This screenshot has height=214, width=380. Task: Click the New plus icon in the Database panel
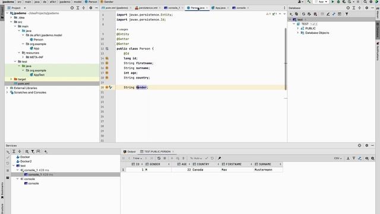(291, 14)
